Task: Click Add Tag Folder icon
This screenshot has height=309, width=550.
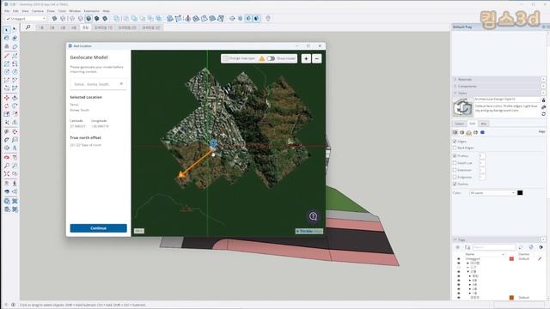Action: pyautogui.click(x=467, y=247)
